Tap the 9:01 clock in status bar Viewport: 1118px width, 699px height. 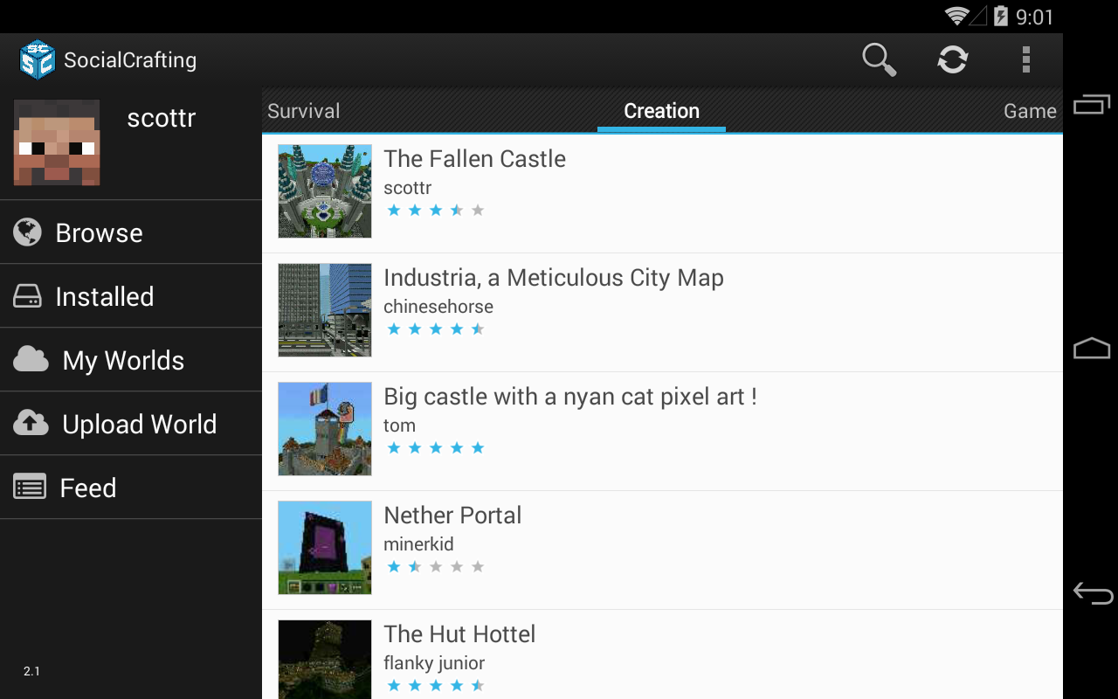point(1035,17)
